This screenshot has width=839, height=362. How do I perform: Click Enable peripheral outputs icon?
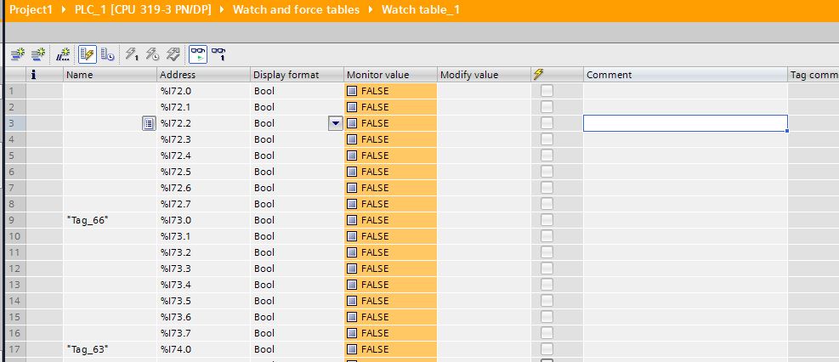click(173, 54)
